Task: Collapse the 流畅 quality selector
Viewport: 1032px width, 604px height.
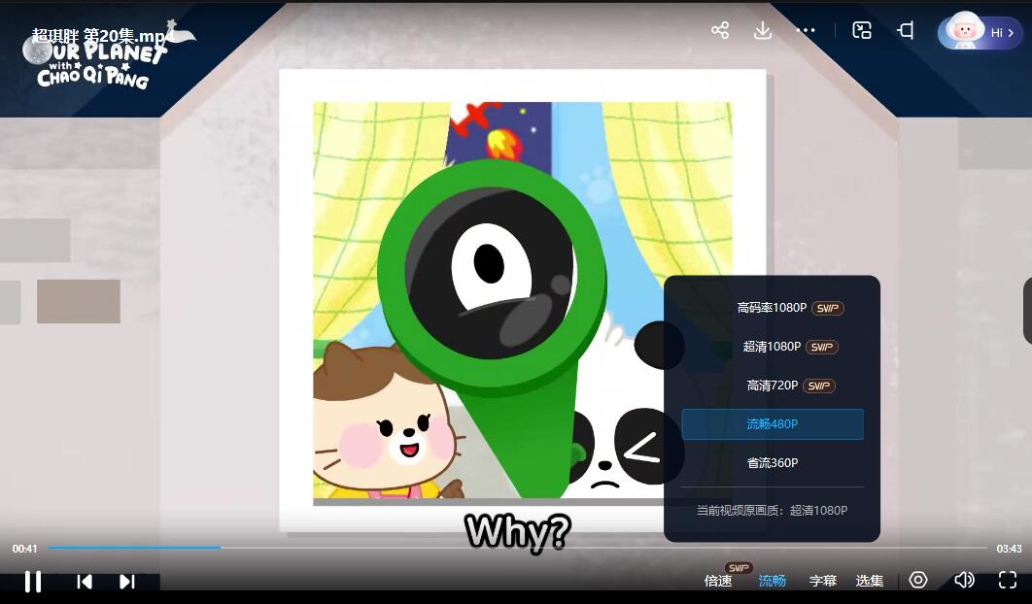Action: point(772,581)
